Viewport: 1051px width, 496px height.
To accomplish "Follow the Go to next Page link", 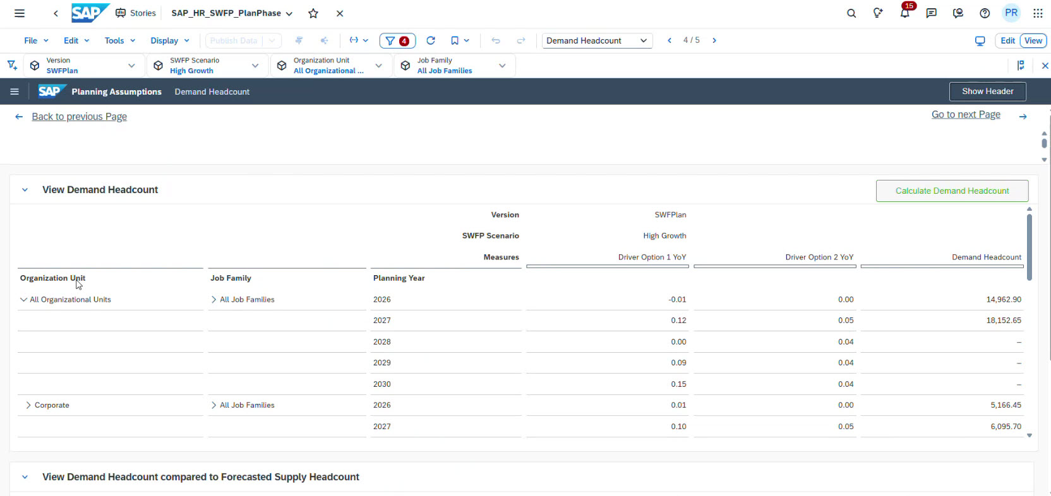I will [966, 114].
